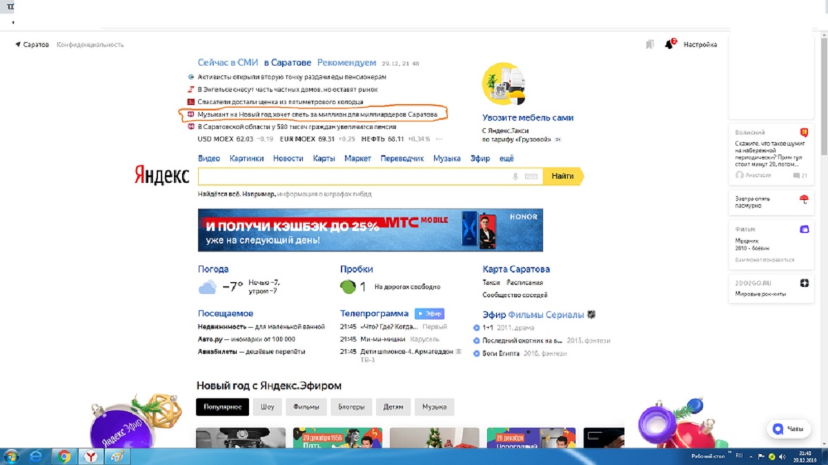Open the Переводчик service link
The height and width of the screenshot is (465, 828).
tap(402, 159)
